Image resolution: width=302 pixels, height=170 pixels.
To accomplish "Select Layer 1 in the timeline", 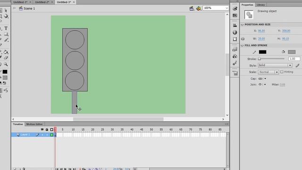I will pos(25,135).
